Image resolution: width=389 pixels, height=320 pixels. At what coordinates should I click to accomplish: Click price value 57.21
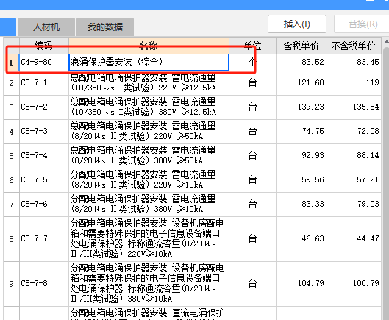(x=368, y=179)
